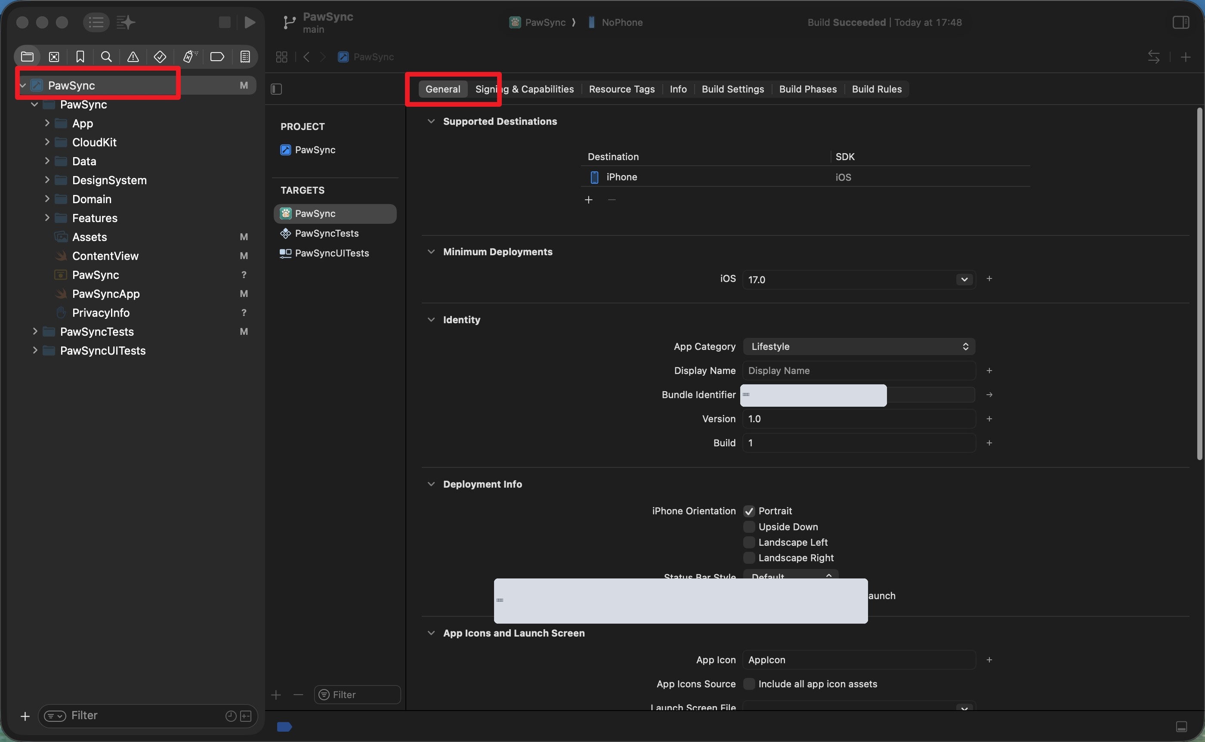The height and width of the screenshot is (742, 1205).
Task: Enable the Landscape Right checkbox
Action: [x=749, y=558]
